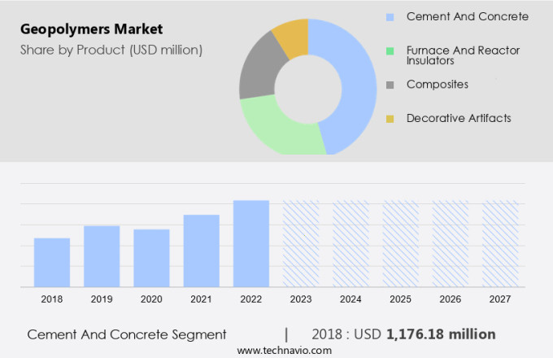The height and width of the screenshot is (358, 553).
Task: Click the solid bar for 2018
Action: pos(52,262)
